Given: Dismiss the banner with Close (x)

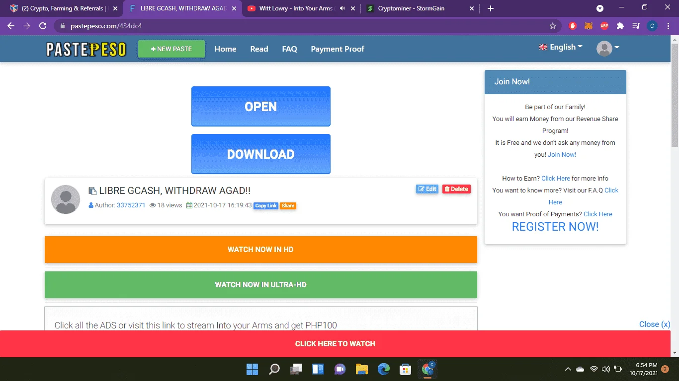Looking at the screenshot, I should tap(655, 324).
